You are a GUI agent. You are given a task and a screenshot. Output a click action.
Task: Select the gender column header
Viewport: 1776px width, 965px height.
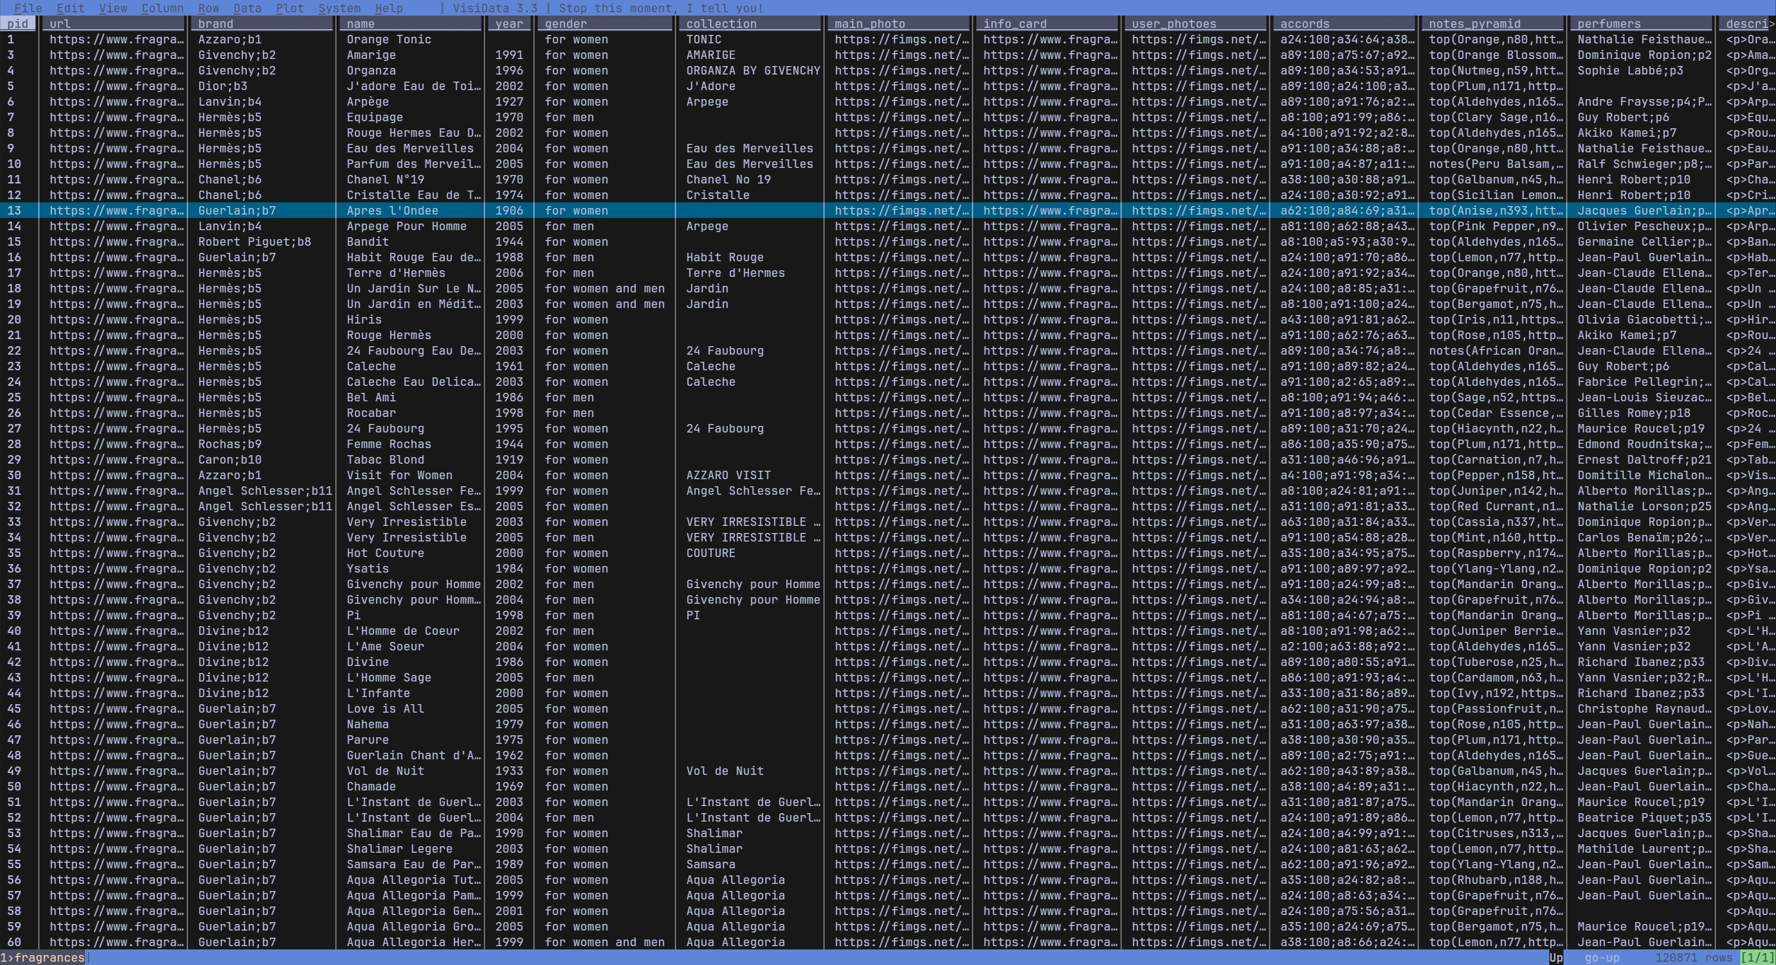(x=564, y=24)
